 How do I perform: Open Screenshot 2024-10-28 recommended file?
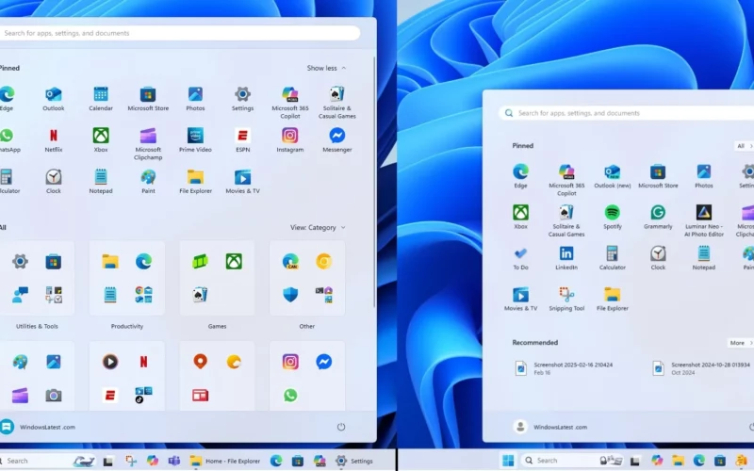pyautogui.click(x=702, y=368)
